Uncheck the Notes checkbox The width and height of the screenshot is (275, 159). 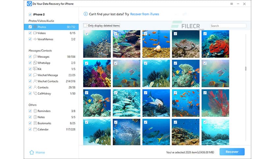tap(30, 117)
